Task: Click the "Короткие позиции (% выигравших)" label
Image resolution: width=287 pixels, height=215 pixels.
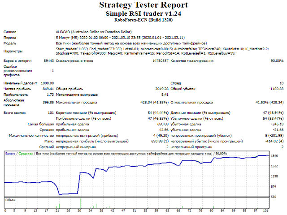Action: point(86,113)
